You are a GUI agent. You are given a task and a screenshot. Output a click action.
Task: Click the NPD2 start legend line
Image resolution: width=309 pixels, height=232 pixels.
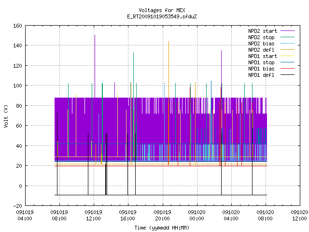click(287, 31)
